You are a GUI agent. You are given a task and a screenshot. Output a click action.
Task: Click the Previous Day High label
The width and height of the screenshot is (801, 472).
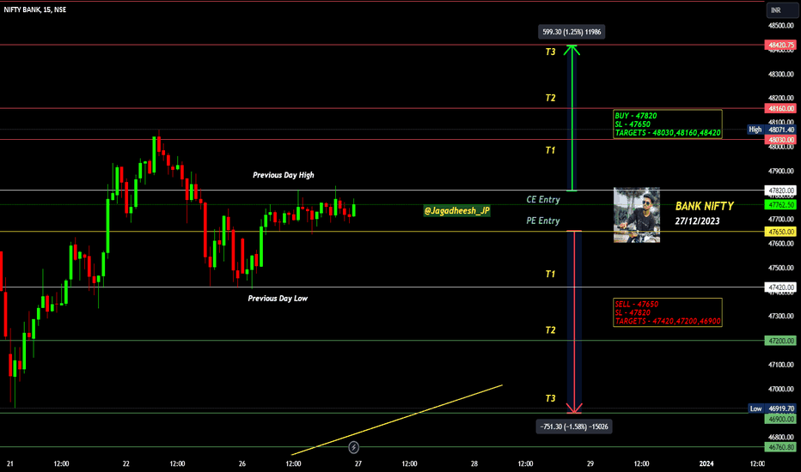click(284, 175)
